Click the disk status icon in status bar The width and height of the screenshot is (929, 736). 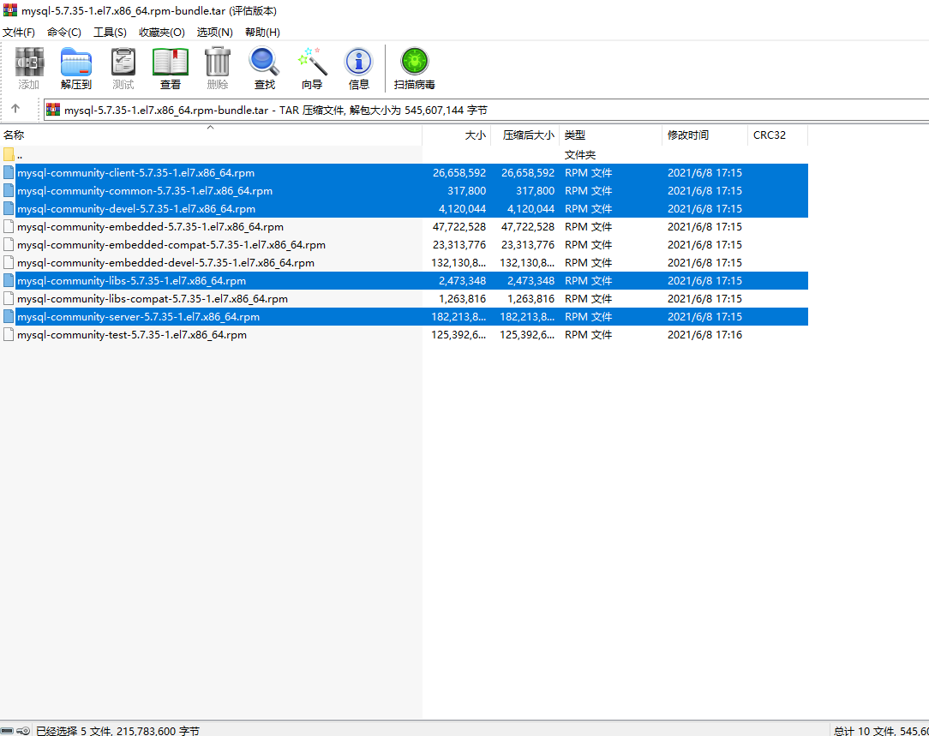(x=7, y=731)
